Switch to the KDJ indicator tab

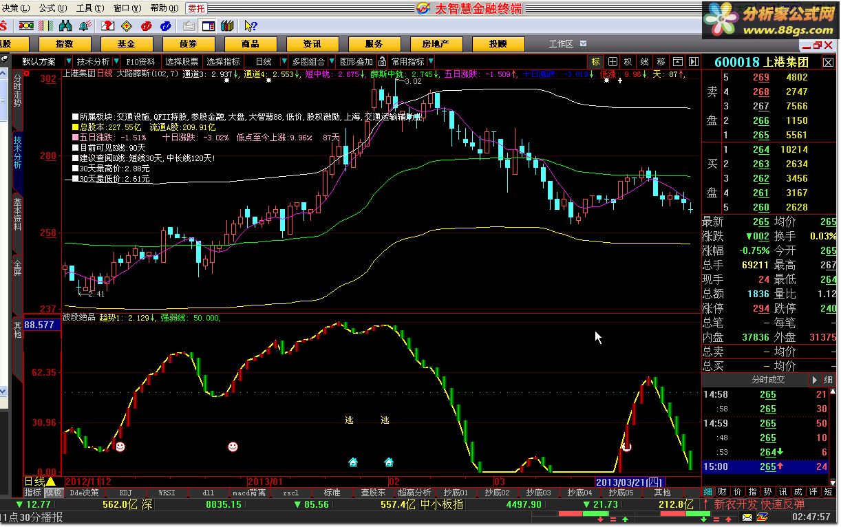coord(126,493)
